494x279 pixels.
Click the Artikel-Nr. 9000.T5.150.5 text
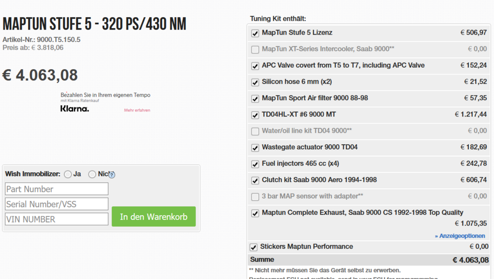coord(41,40)
